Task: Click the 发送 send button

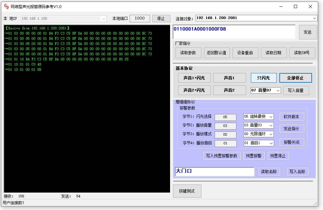Action: tap(307, 32)
